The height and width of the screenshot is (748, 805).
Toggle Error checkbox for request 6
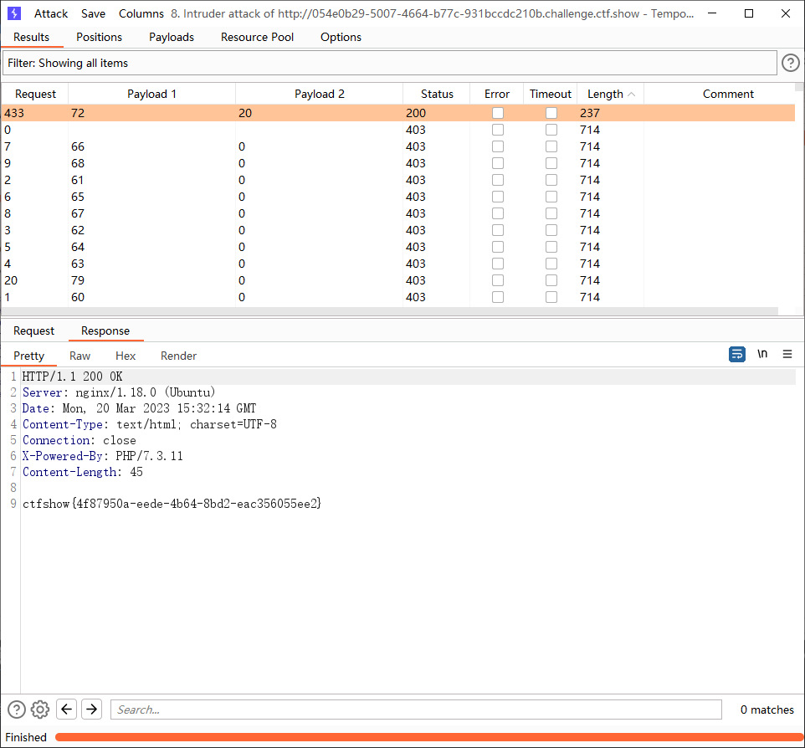[x=498, y=197]
